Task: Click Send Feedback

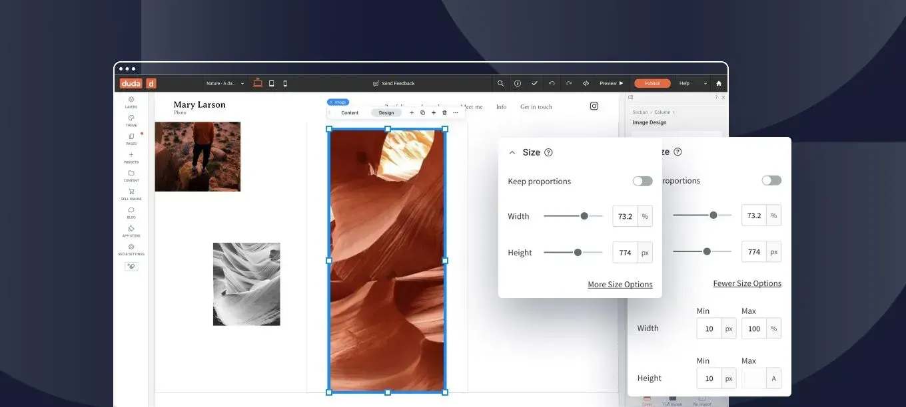Action: click(394, 83)
